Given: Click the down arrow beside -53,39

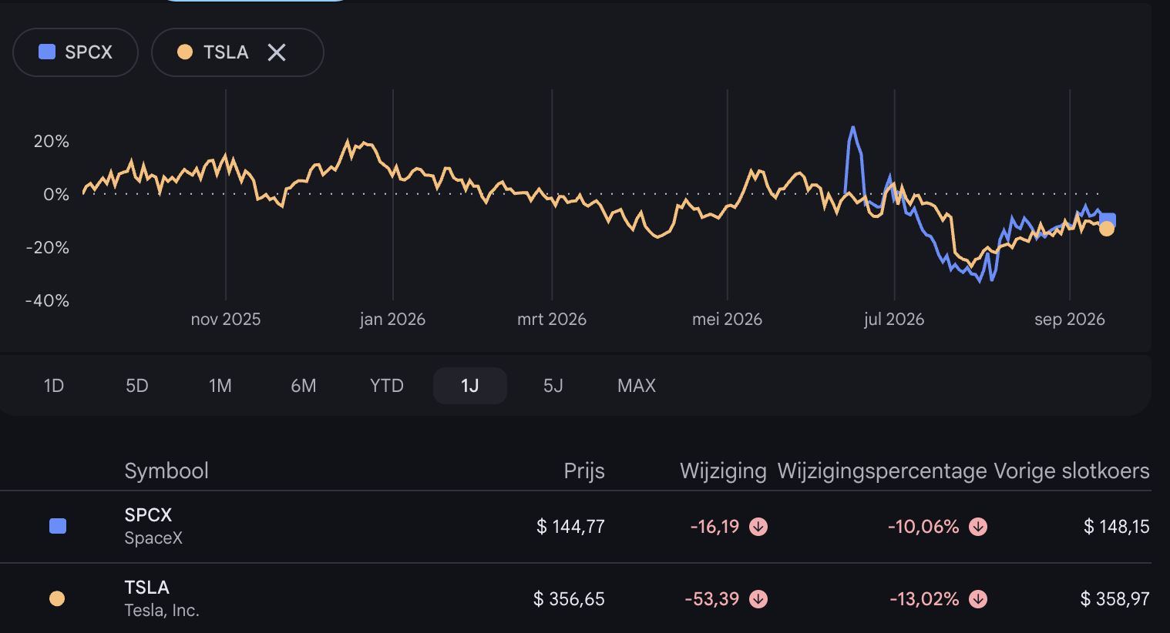Looking at the screenshot, I should pos(758,599).
